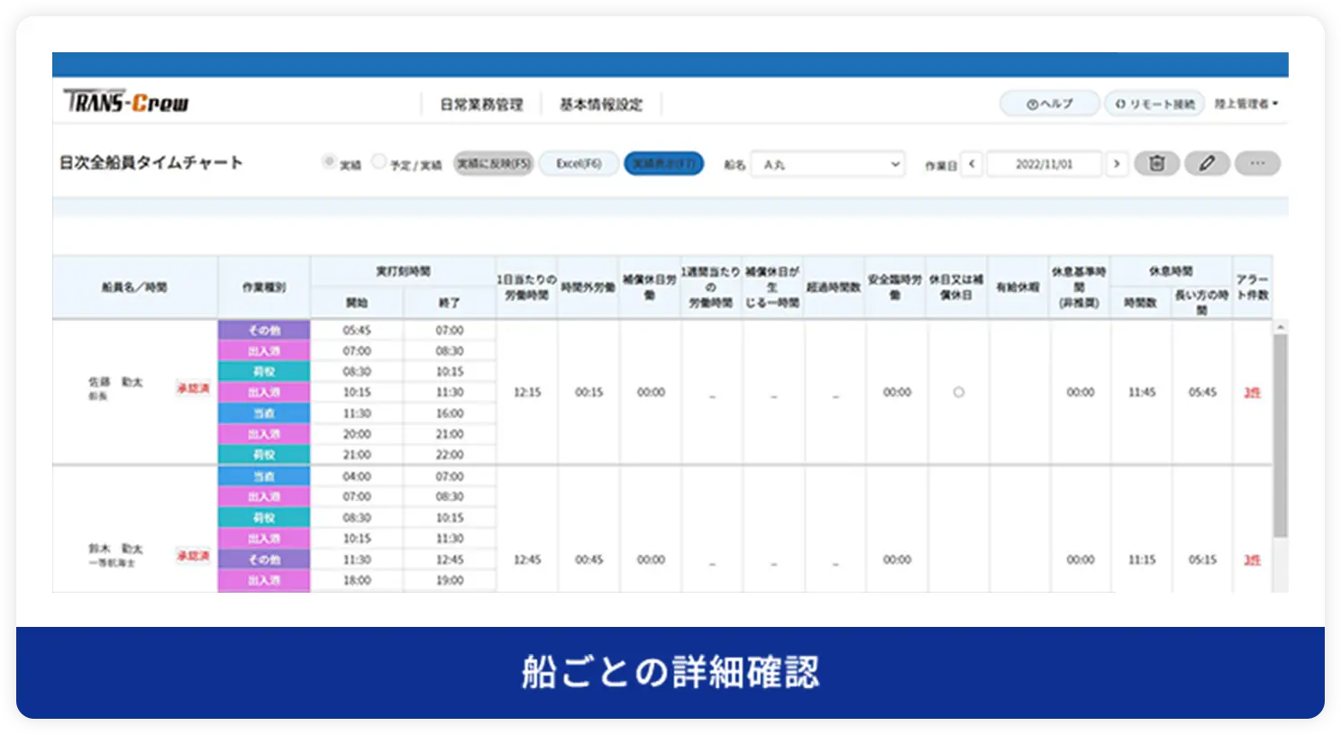Open the 陸上管理者 user menu
Viewport: 1341px width, 735px height.
click(x=1245, y=104)
